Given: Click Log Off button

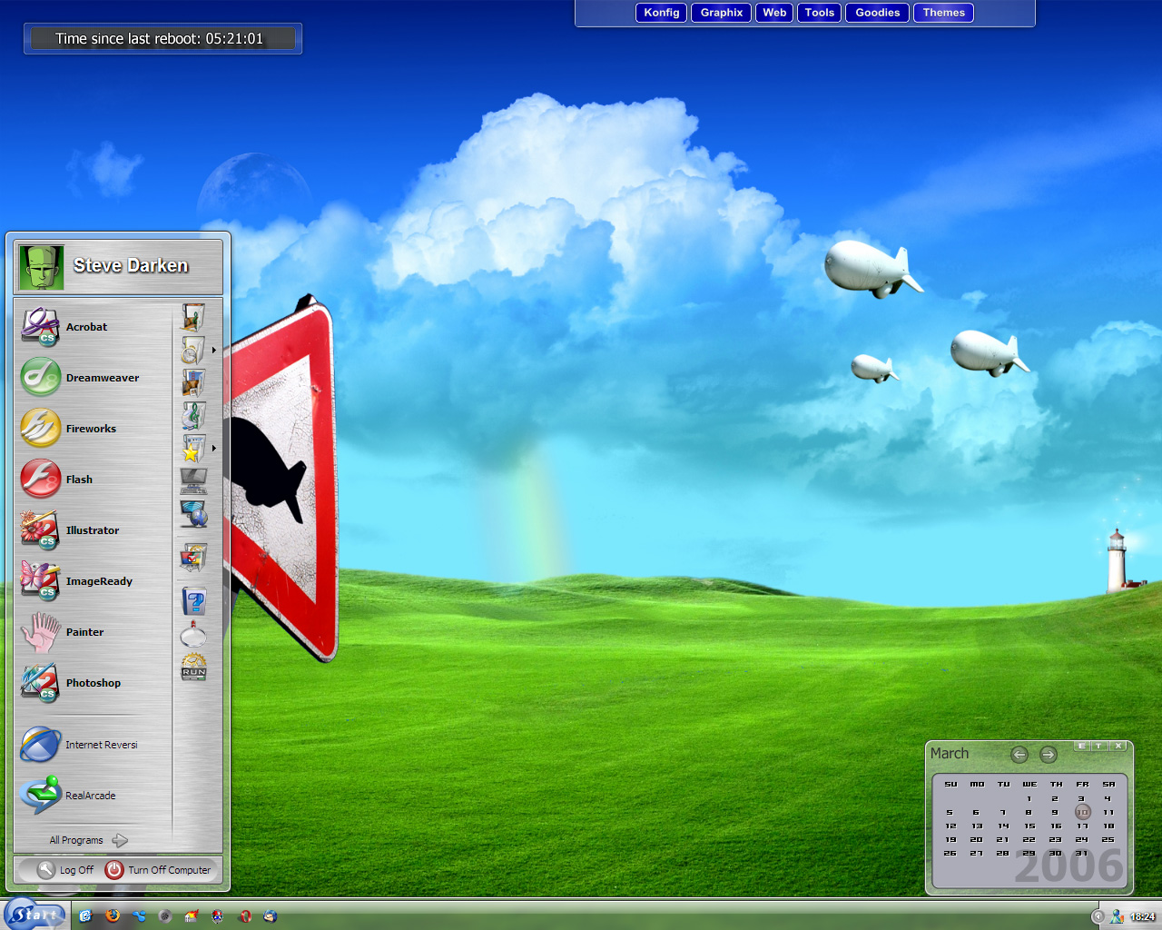Looking at the screenshot, I should click(65, 870).
